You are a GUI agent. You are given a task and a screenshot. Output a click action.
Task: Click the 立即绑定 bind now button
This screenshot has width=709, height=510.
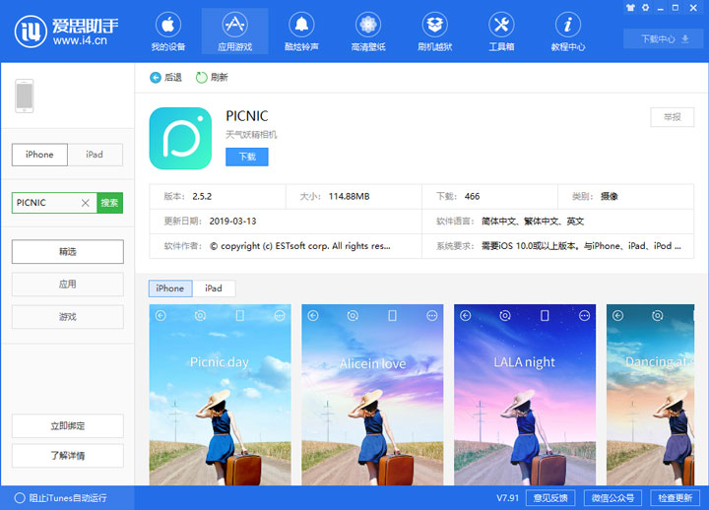67,426
